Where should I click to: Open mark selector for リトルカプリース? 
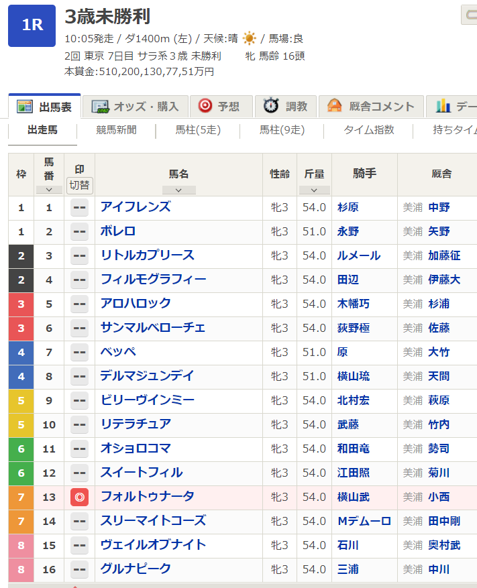click(80, 255)
